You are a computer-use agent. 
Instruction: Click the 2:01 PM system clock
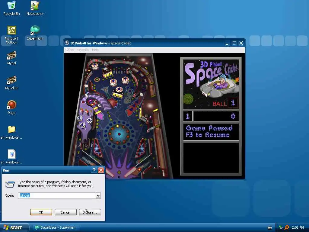pyautogui.click(x=298, y=227)
